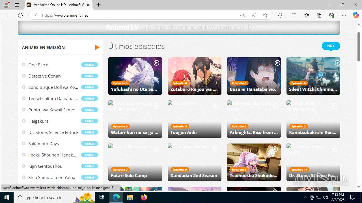Viewport: 362px width, 203px height.
Task: Open the Copilot icon
Action: click(355, 15)
